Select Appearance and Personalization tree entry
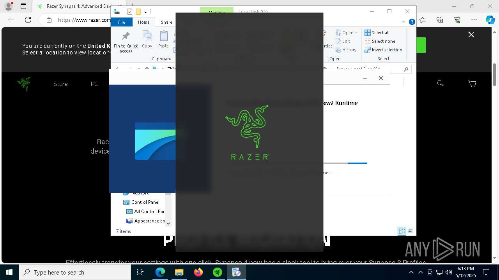 [145, 221]
